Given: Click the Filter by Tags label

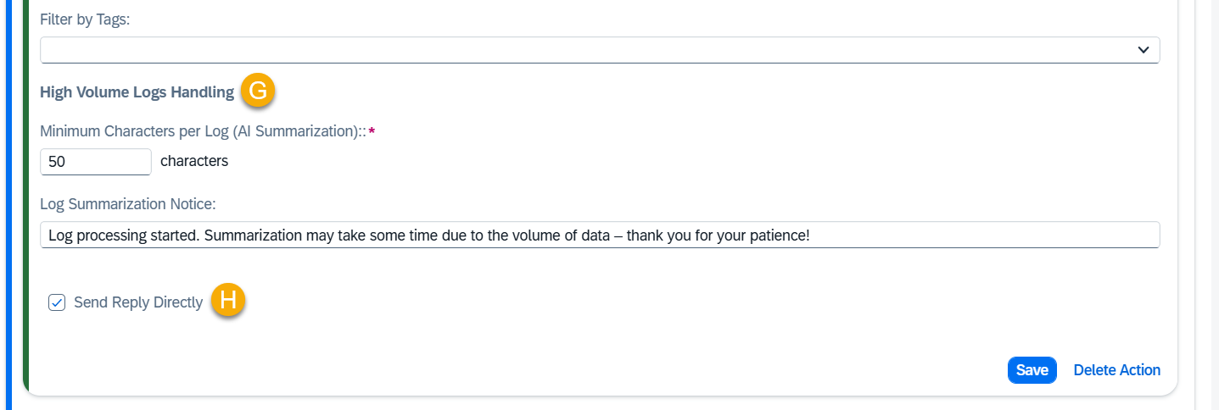Looking at the screenshot, I should click(85, 20).
